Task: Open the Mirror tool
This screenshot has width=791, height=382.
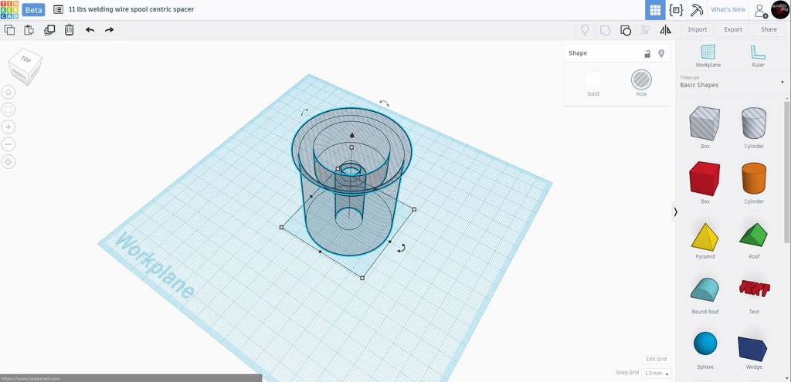Action: 665,30
